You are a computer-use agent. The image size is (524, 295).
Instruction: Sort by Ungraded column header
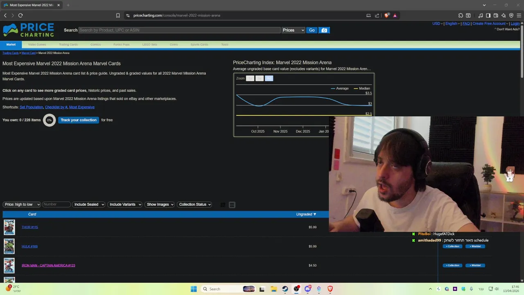pyautogui.click(x=306, y=214)
